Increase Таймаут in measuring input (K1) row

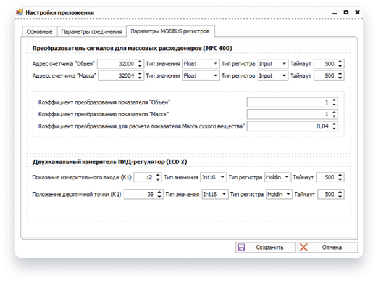[340, 175]
